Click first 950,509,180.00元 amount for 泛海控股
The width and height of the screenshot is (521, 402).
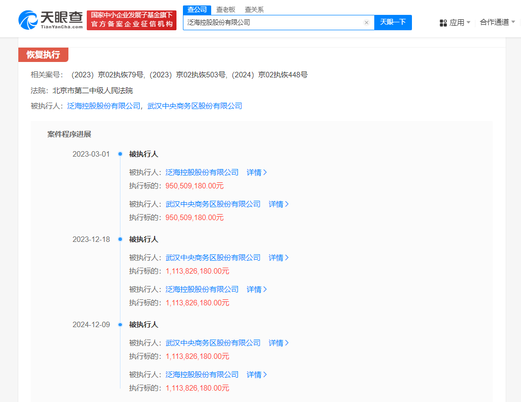pos(194,186)
